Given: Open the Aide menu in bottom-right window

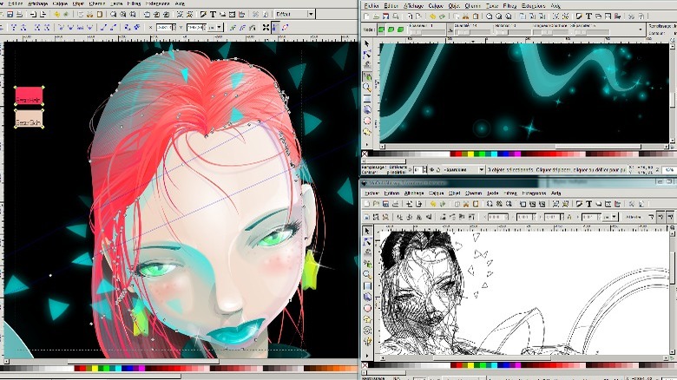Looking at the screenshot, I should coord(555,193).
